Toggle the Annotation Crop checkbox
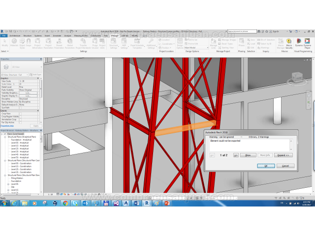Screen dimensions: 315x236 coord(20,119)
